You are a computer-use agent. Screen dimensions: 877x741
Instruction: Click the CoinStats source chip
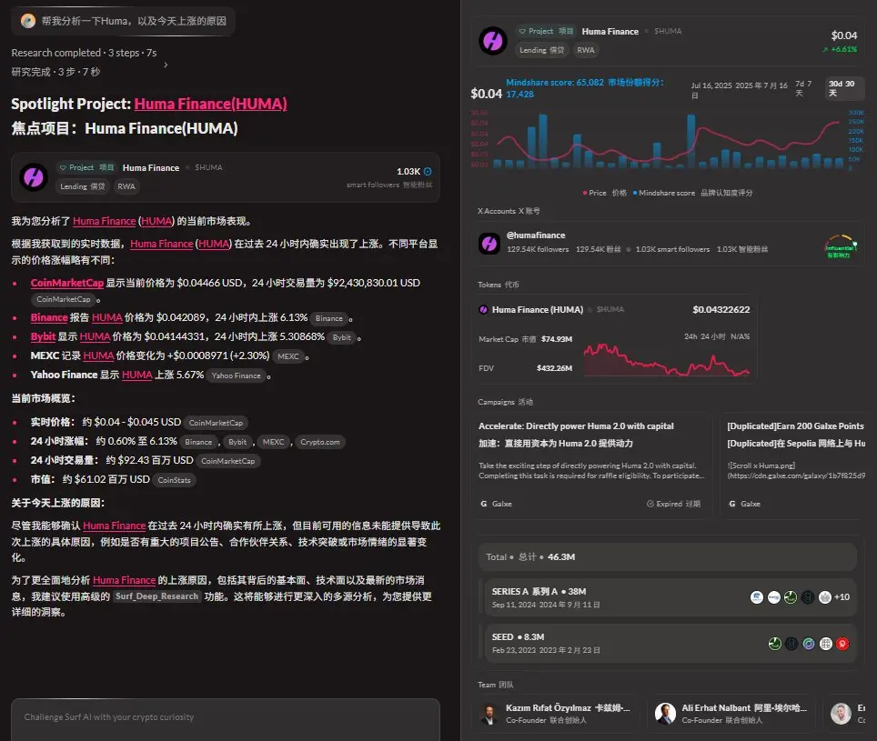(174, 480)
